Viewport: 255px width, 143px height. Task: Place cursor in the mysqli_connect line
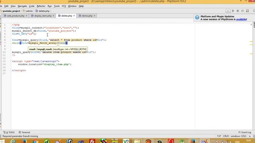(x=45, y=28)
